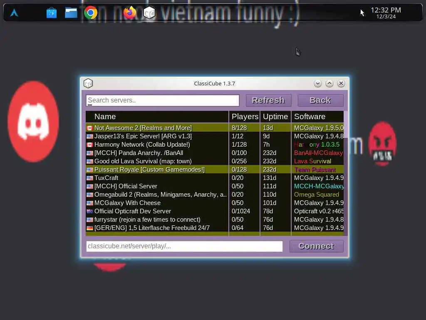426x320 pixels.
Task: Open the Arch application launcher icon
Action: (14, 12)
